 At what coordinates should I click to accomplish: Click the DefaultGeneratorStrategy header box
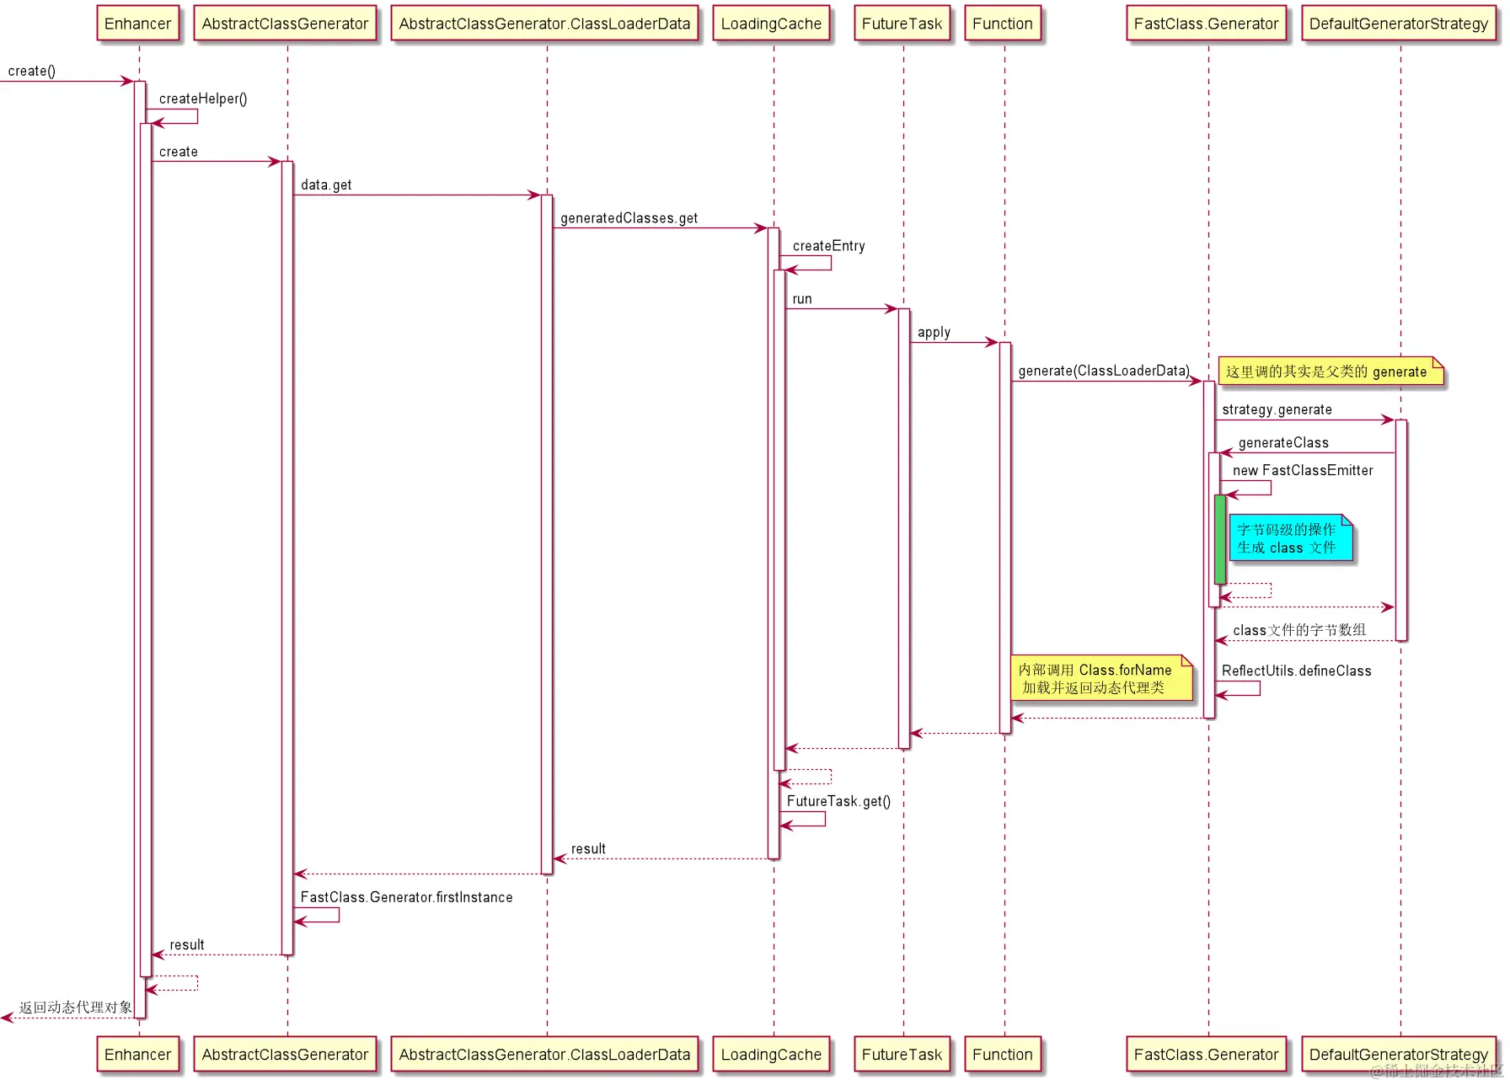tap(1399, 24)
